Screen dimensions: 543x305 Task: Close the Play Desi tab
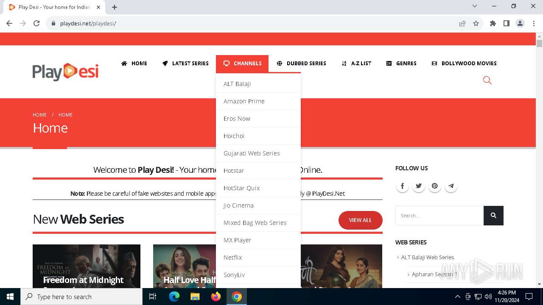click(98, 7)
